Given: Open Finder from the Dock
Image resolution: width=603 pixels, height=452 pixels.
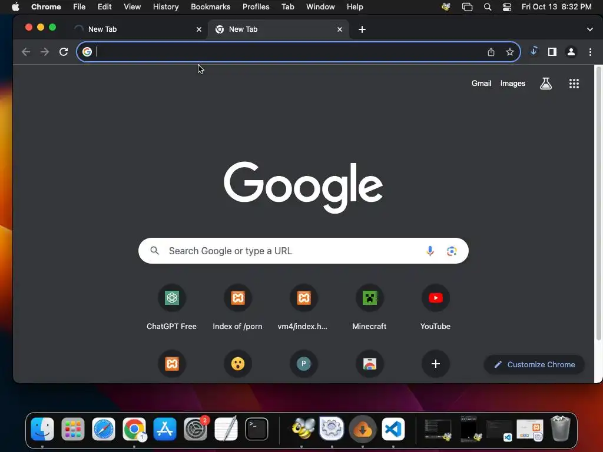Looking at the screenshot, I should 42,429.
